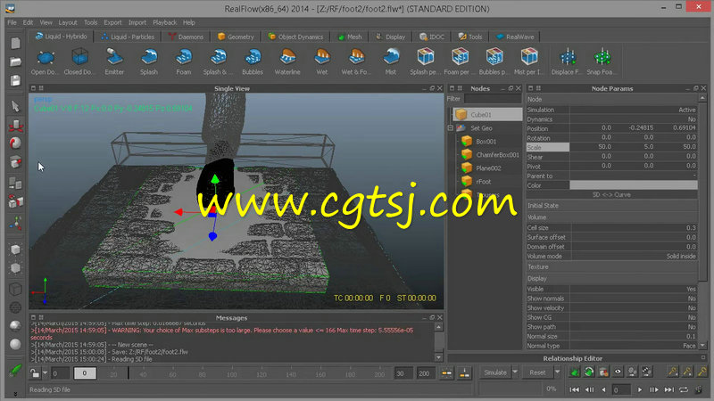Open the Playback menu

tap(164, 22)
